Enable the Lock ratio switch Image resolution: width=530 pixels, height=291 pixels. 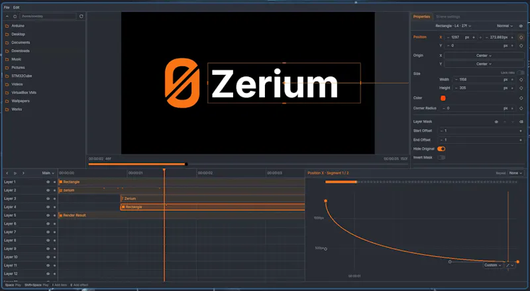click(521, 73)
